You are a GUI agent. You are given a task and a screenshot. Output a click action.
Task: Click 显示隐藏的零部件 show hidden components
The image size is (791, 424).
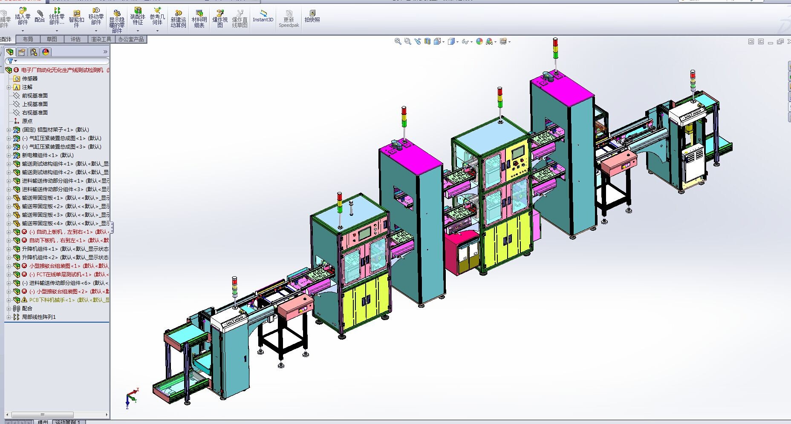117,21
